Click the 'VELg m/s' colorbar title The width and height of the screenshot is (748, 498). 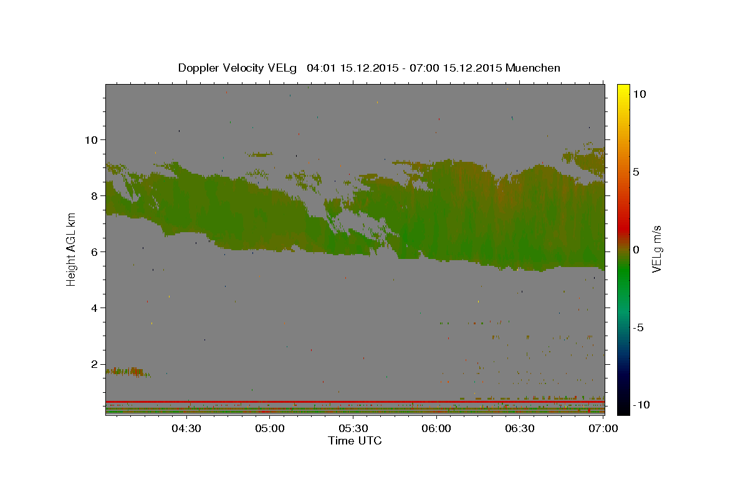656,249
